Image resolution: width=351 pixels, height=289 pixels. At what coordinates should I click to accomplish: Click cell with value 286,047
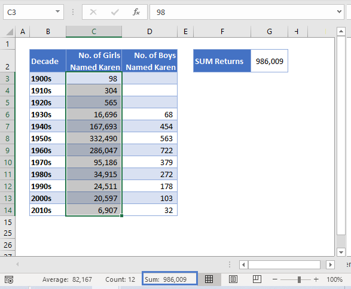point(94,150)
